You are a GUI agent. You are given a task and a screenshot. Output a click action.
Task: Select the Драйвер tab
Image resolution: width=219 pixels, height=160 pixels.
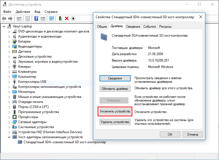tap(117, 26)
